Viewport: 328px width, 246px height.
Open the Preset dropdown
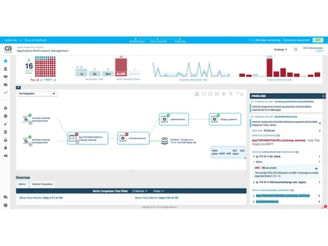coord(159,191)
